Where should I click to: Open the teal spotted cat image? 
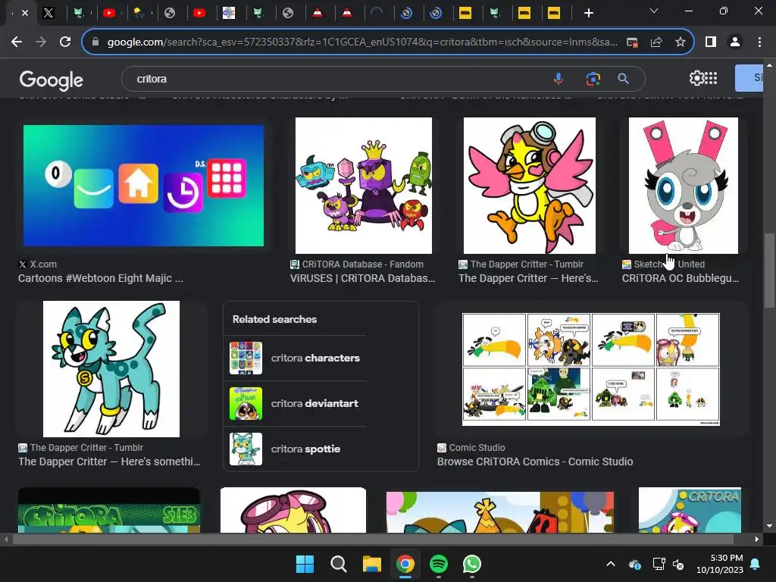coord(111,369)
